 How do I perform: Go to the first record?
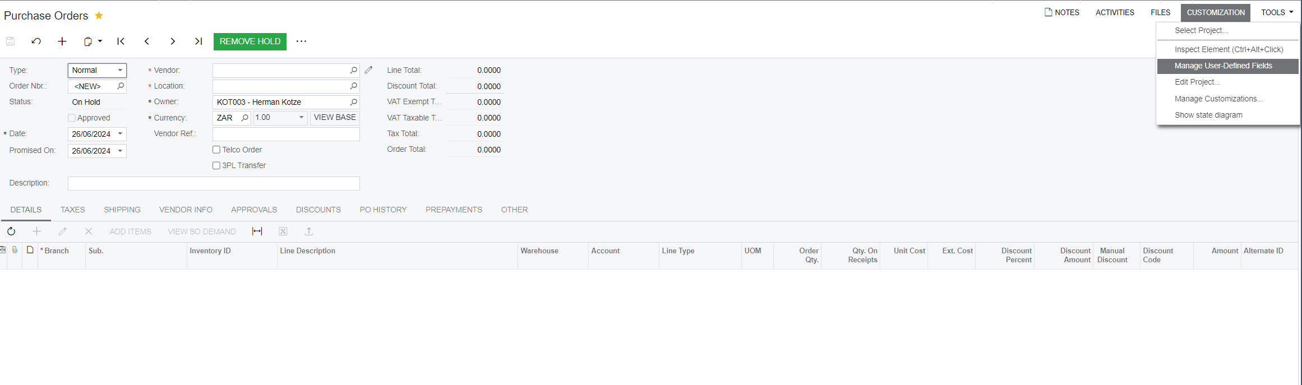click(x=121, y=41)
